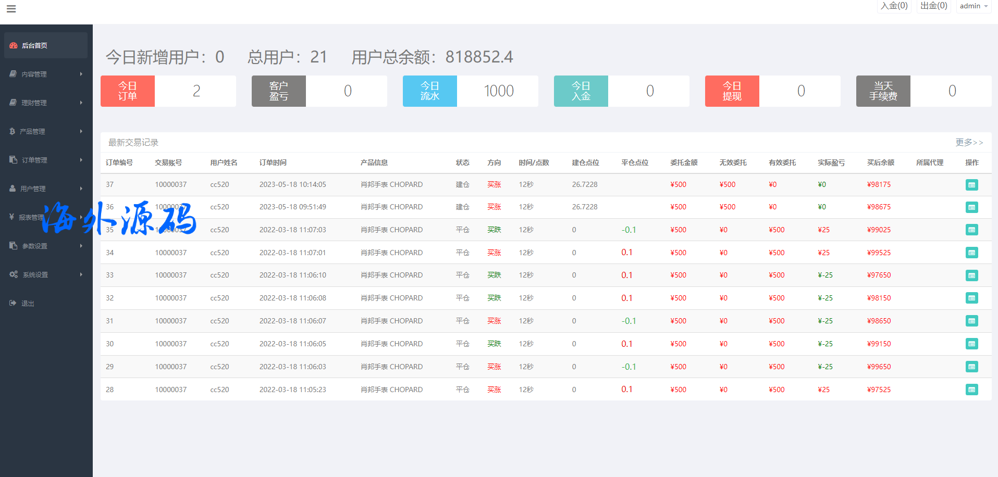
Task: Expand the 产品管理 submenu arrow
Action: coord(81,131)
